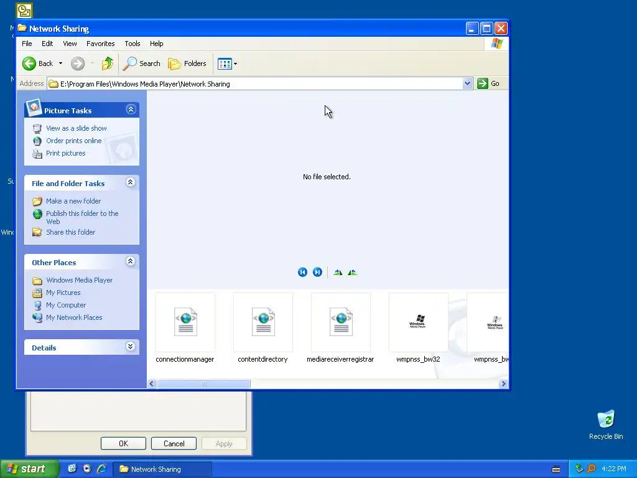Click the taskbar clock showing 4:22 PM
This screenshot has width=637, height=478.
tap(614, 469)
